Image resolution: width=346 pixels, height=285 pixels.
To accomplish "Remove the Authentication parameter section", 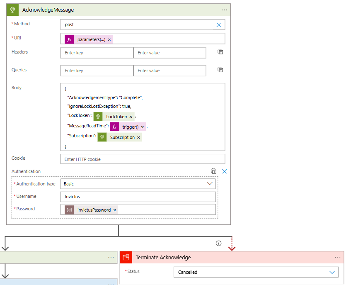I will click(225, 171).
